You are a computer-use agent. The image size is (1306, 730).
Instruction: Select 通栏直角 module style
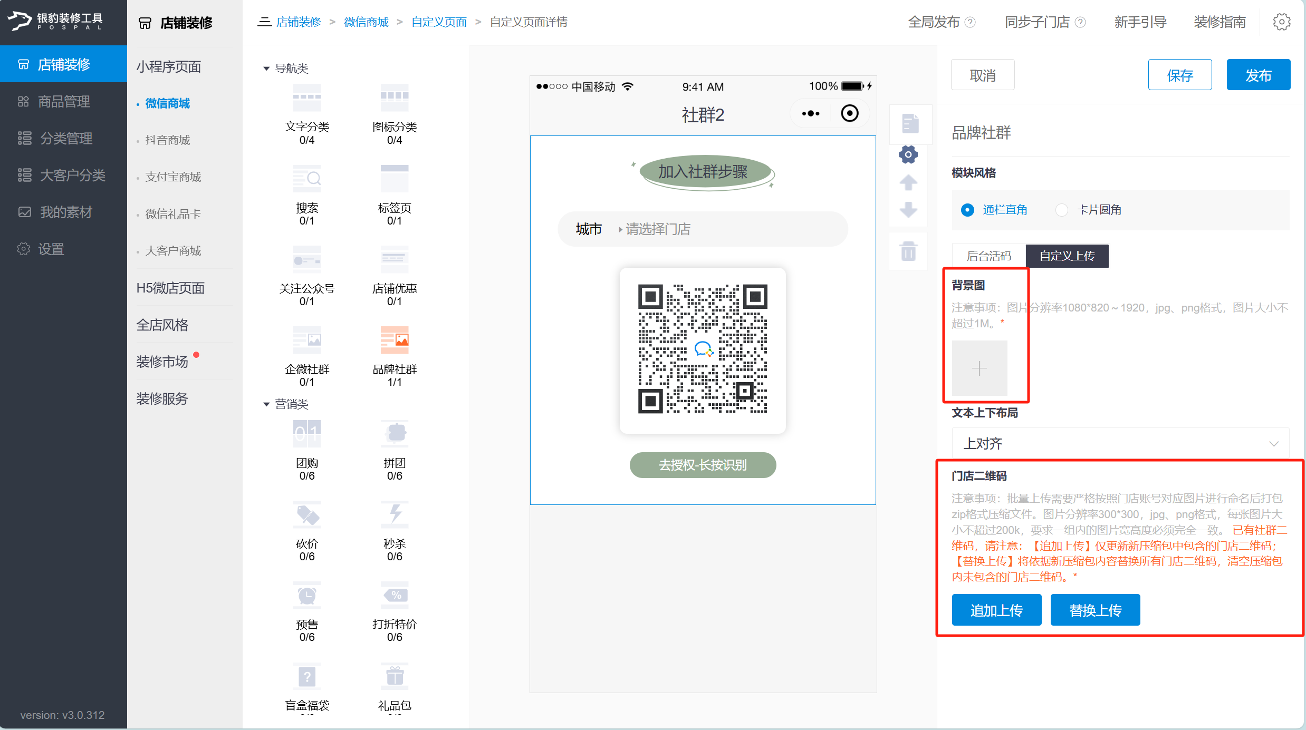point(994,210)
